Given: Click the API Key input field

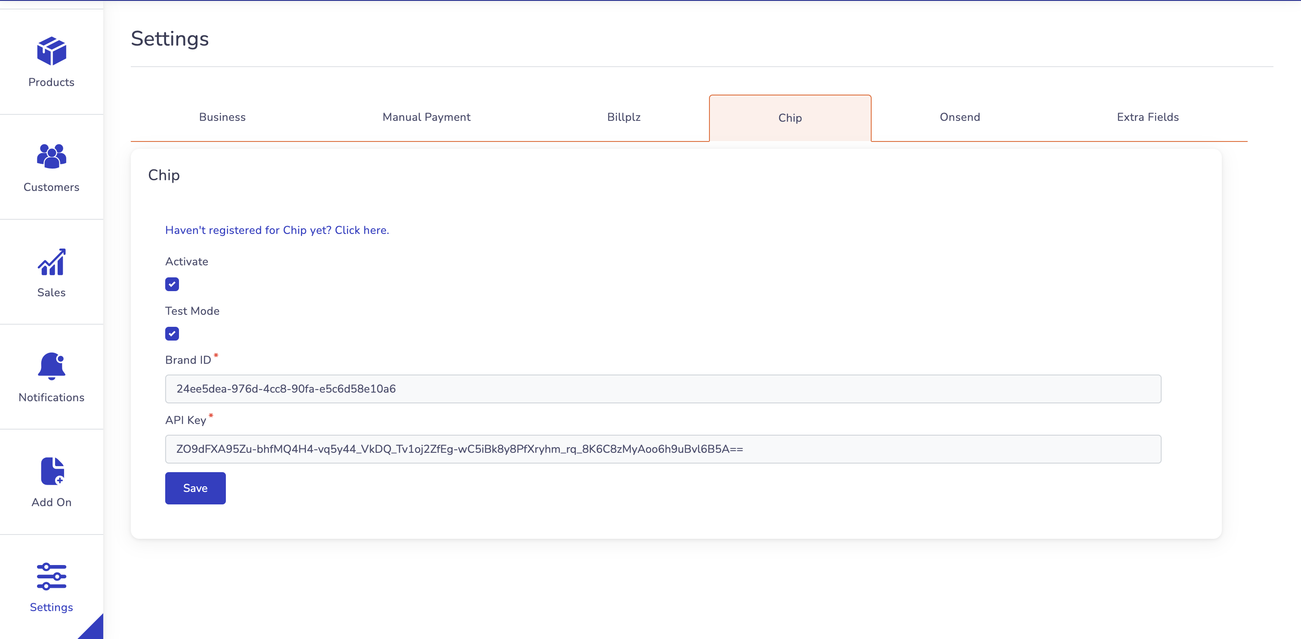Looking at the screenshot, I should tap(662, 449).
